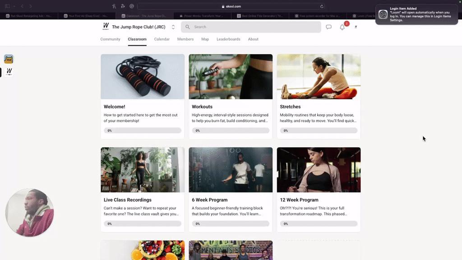This screenshot has width=462, height=260.
Task: Open the sidebar button dropdown arrow
Action: click(14, 6)
